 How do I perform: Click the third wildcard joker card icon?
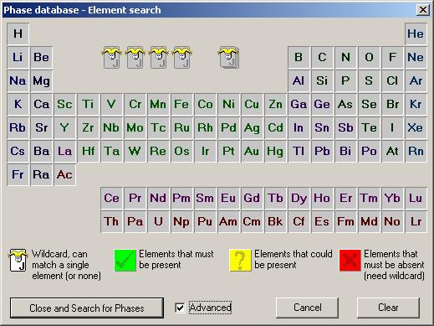pos(159,58)
